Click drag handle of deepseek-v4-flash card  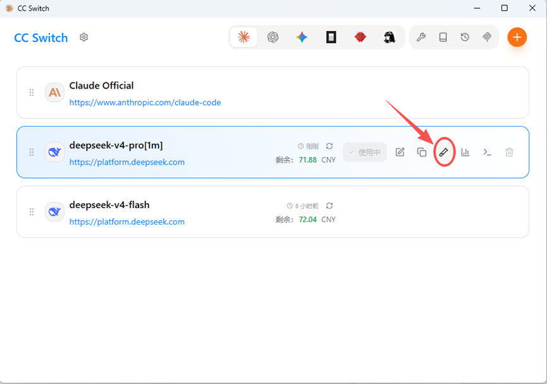[x=32, y=212]
